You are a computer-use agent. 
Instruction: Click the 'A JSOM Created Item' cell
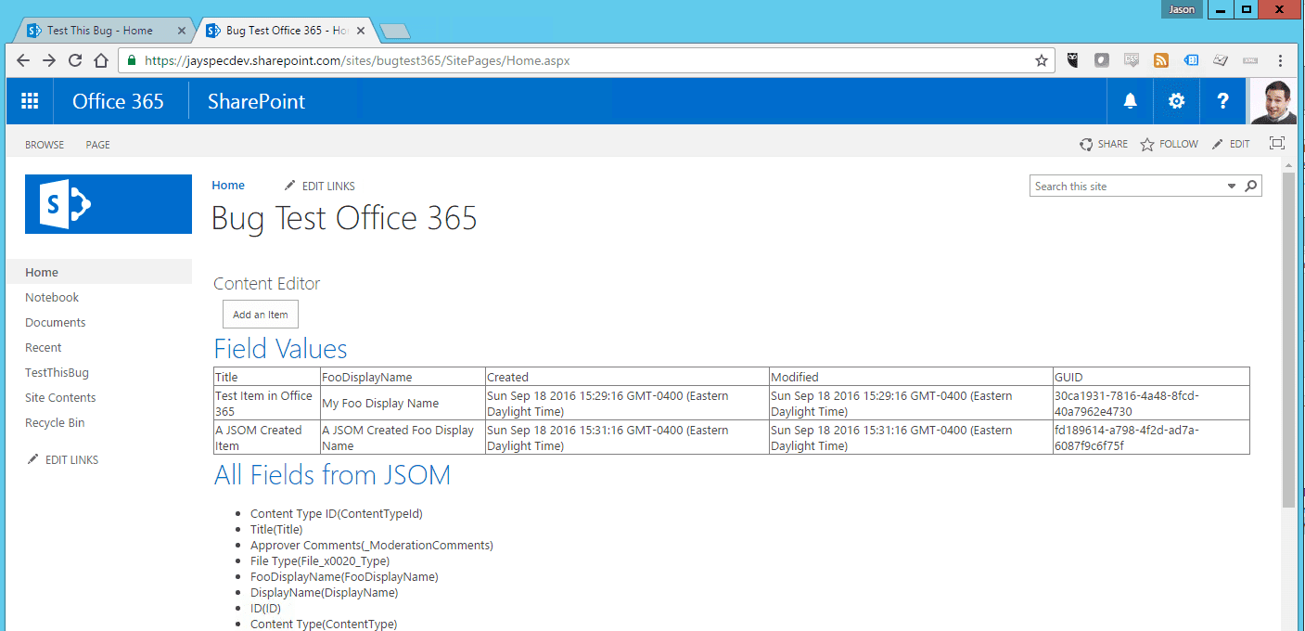point(266,437)
